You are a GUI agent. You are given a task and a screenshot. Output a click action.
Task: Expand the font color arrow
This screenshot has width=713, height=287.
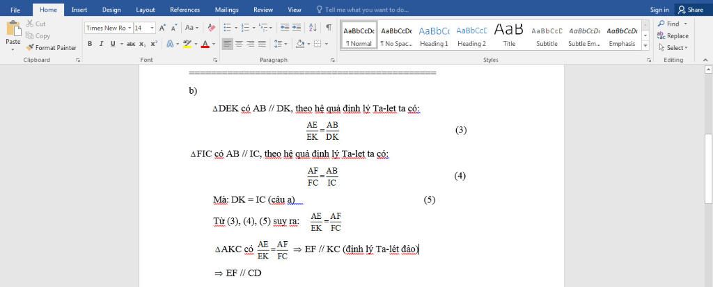tap(213, 44)
